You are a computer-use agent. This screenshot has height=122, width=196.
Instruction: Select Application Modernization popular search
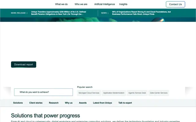point(114,93)
